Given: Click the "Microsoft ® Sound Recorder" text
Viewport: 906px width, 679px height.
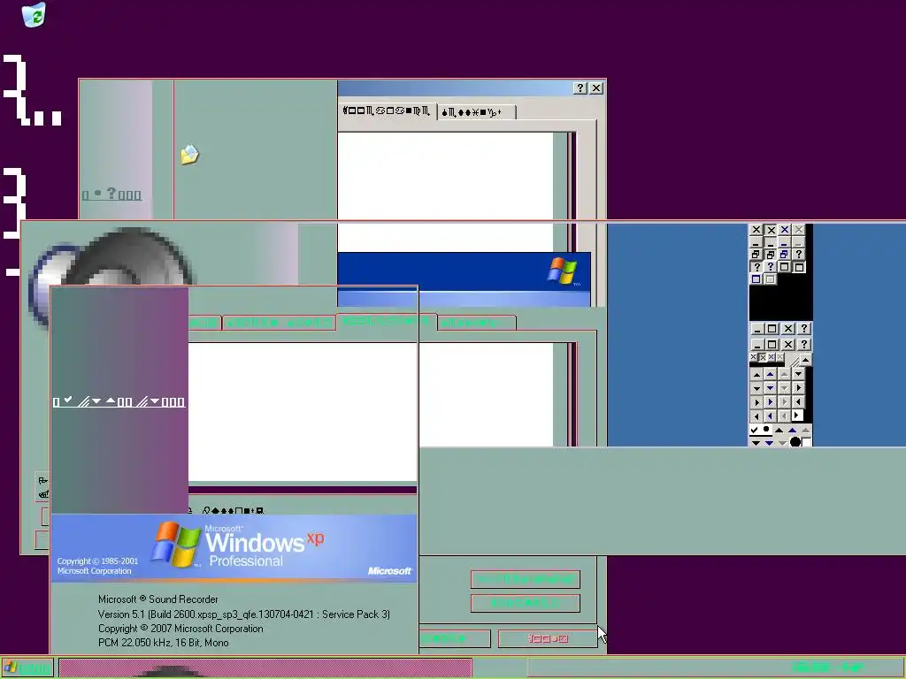Looking at the screenshot, I should pos(158,599).
